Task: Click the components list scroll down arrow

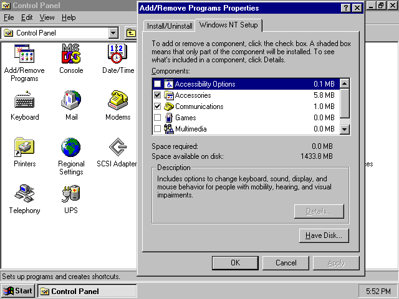Action: pyautogui.click(x=345, y=130)
